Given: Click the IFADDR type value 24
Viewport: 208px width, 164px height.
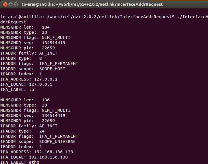Looking at the screenshot, I should (x=42, y=131).
